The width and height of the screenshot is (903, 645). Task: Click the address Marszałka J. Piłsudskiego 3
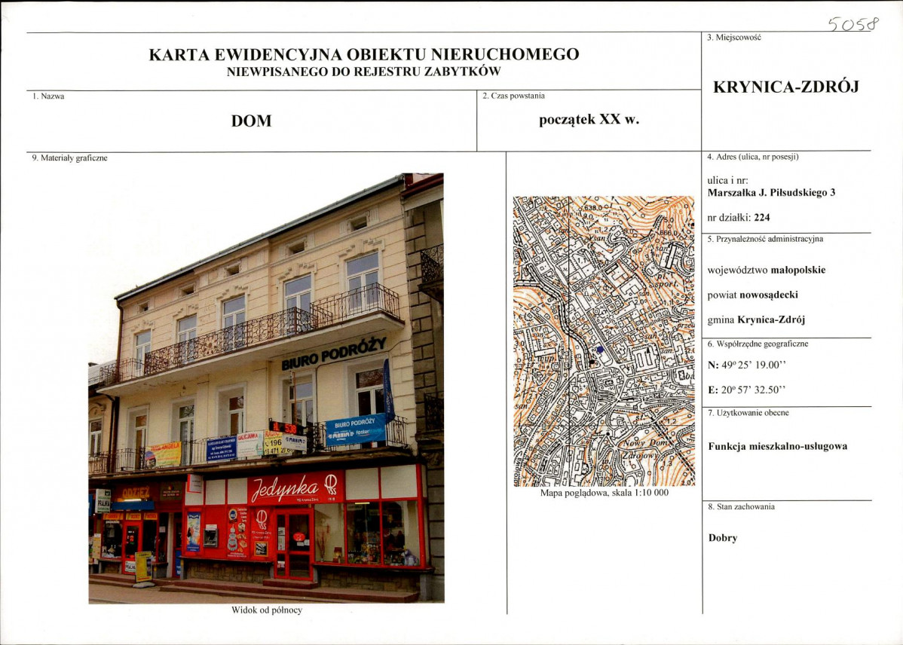click(x=771, y=193)
